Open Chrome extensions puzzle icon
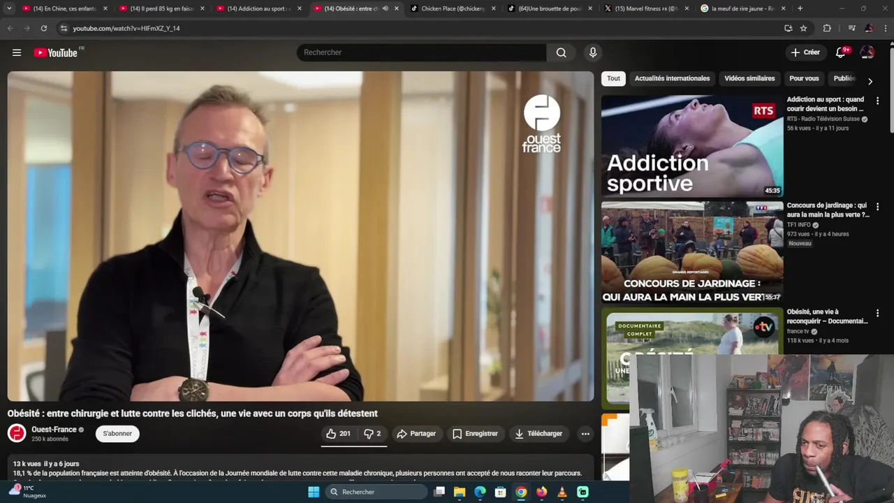This screenshot has width=894, height=503. point(827,28)
